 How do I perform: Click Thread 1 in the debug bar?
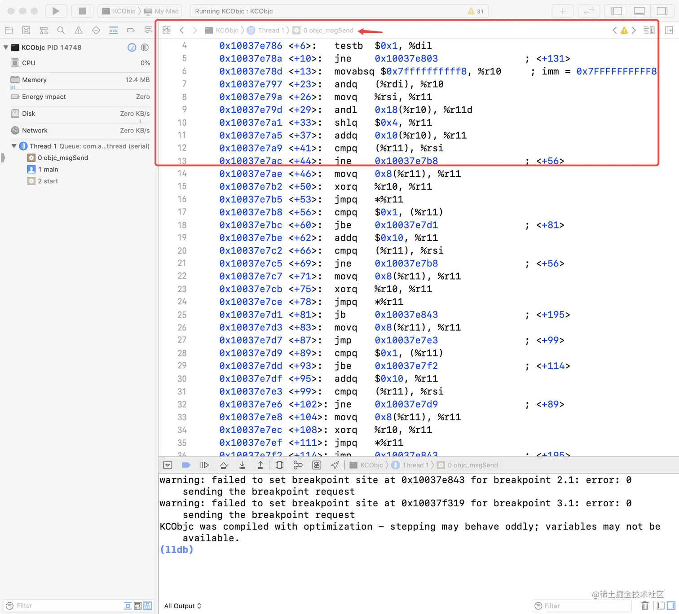click(x=410, y=465)
